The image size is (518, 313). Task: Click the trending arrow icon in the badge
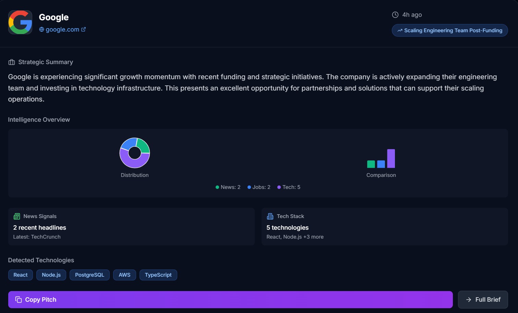(400, 31)
